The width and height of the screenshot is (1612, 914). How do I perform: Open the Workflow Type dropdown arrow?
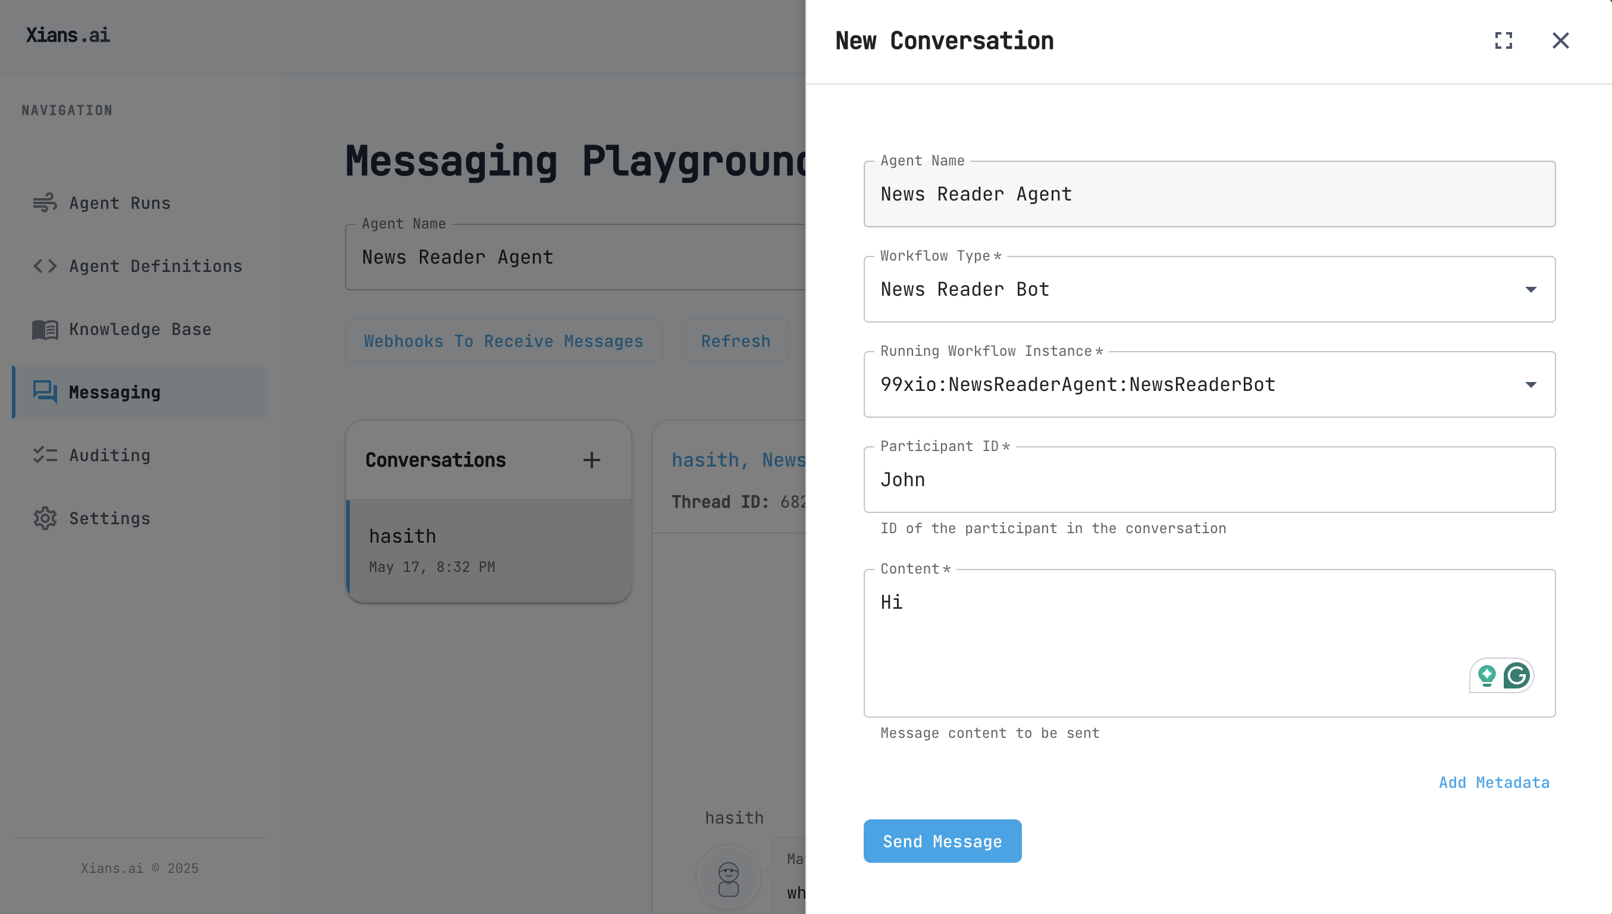coord(1531,289)
